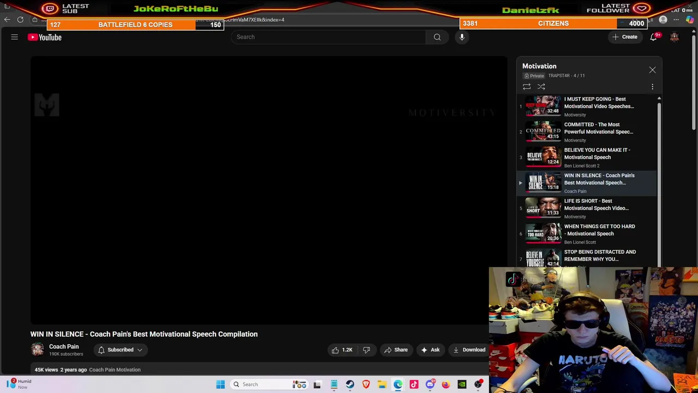Viewport: 698px width, 393px height.
Task: Switch to Microsoft Edge on taskbar
Action: [x=398, y=384]
